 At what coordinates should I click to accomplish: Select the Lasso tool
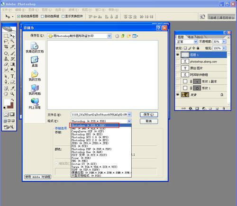point(6,41)
